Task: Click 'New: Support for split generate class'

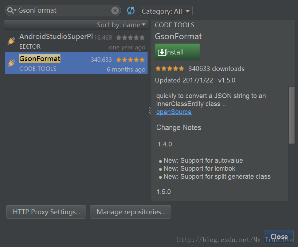Action: (x=217, y=177)
